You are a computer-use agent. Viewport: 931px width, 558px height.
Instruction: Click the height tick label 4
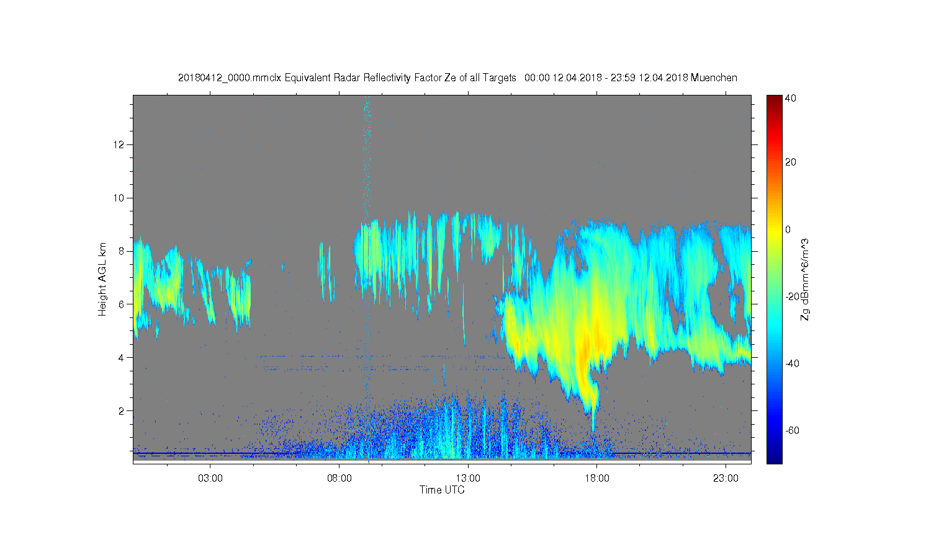(123, 358)
